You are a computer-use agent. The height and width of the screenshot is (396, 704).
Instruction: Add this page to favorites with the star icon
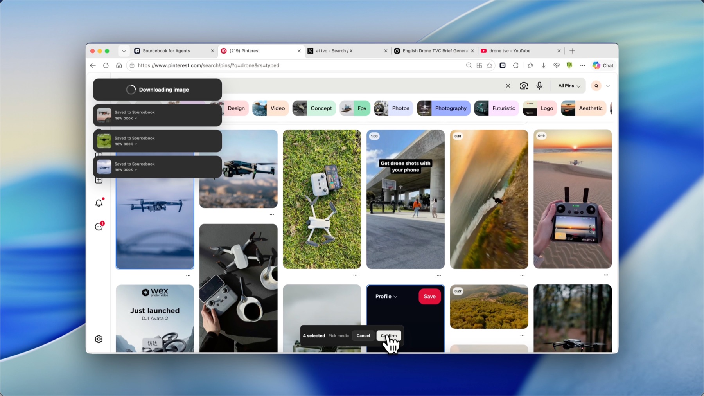pyautogui.click(x=489, y=65)
